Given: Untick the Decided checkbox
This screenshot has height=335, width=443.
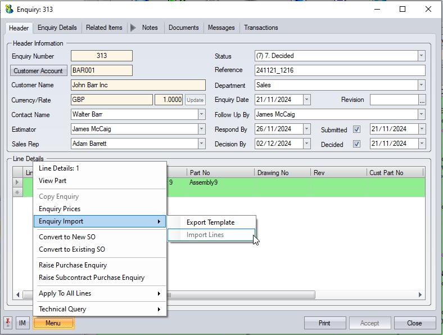Looking at the screenshot, I should 356,144.
